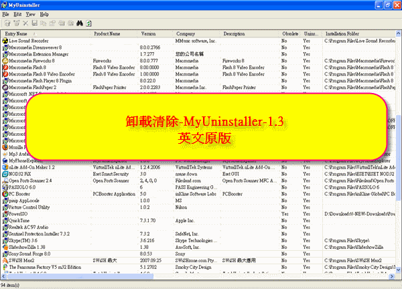Click the vertical scrollbar down arrow
This screenshot has height=289, width=402.
click(x=398, y=268)
